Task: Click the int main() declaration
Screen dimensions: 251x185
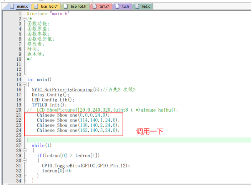Action: (39, 80)
